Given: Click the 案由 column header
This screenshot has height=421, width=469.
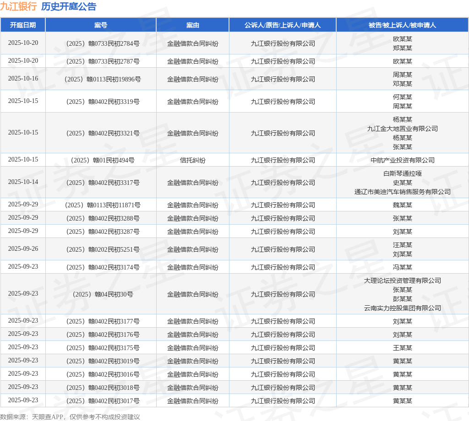Looking at the screenshot, I should coord(193,25).
